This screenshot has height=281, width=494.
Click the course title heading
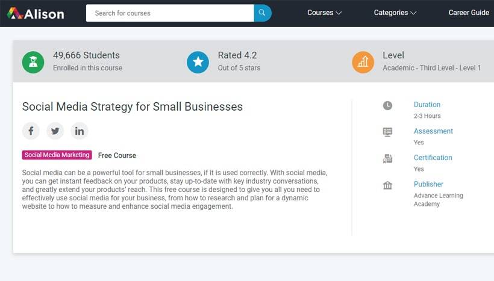tap(133, 107)
